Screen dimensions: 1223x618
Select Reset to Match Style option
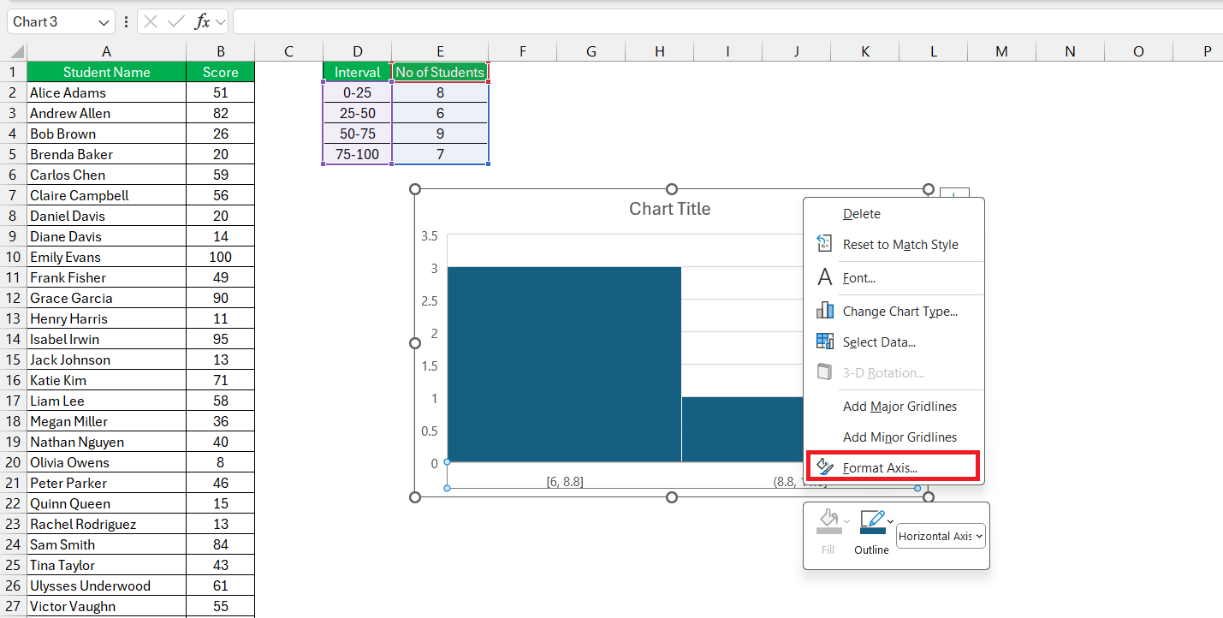894,245
